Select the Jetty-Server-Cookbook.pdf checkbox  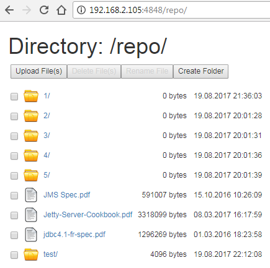[x=14, y=215]
